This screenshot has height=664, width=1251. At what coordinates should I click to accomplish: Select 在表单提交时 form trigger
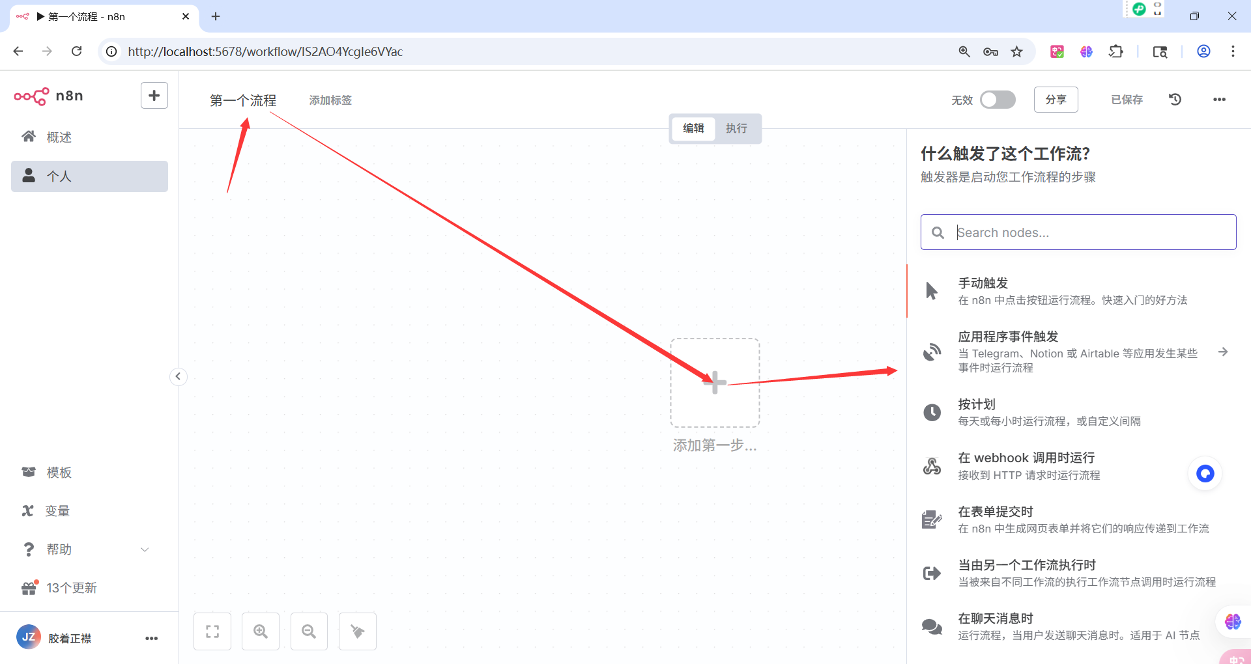click(1078, 519)
